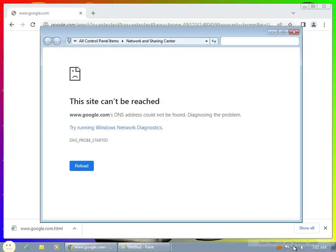Expand download options chevron for www.google.com.html

74,228
